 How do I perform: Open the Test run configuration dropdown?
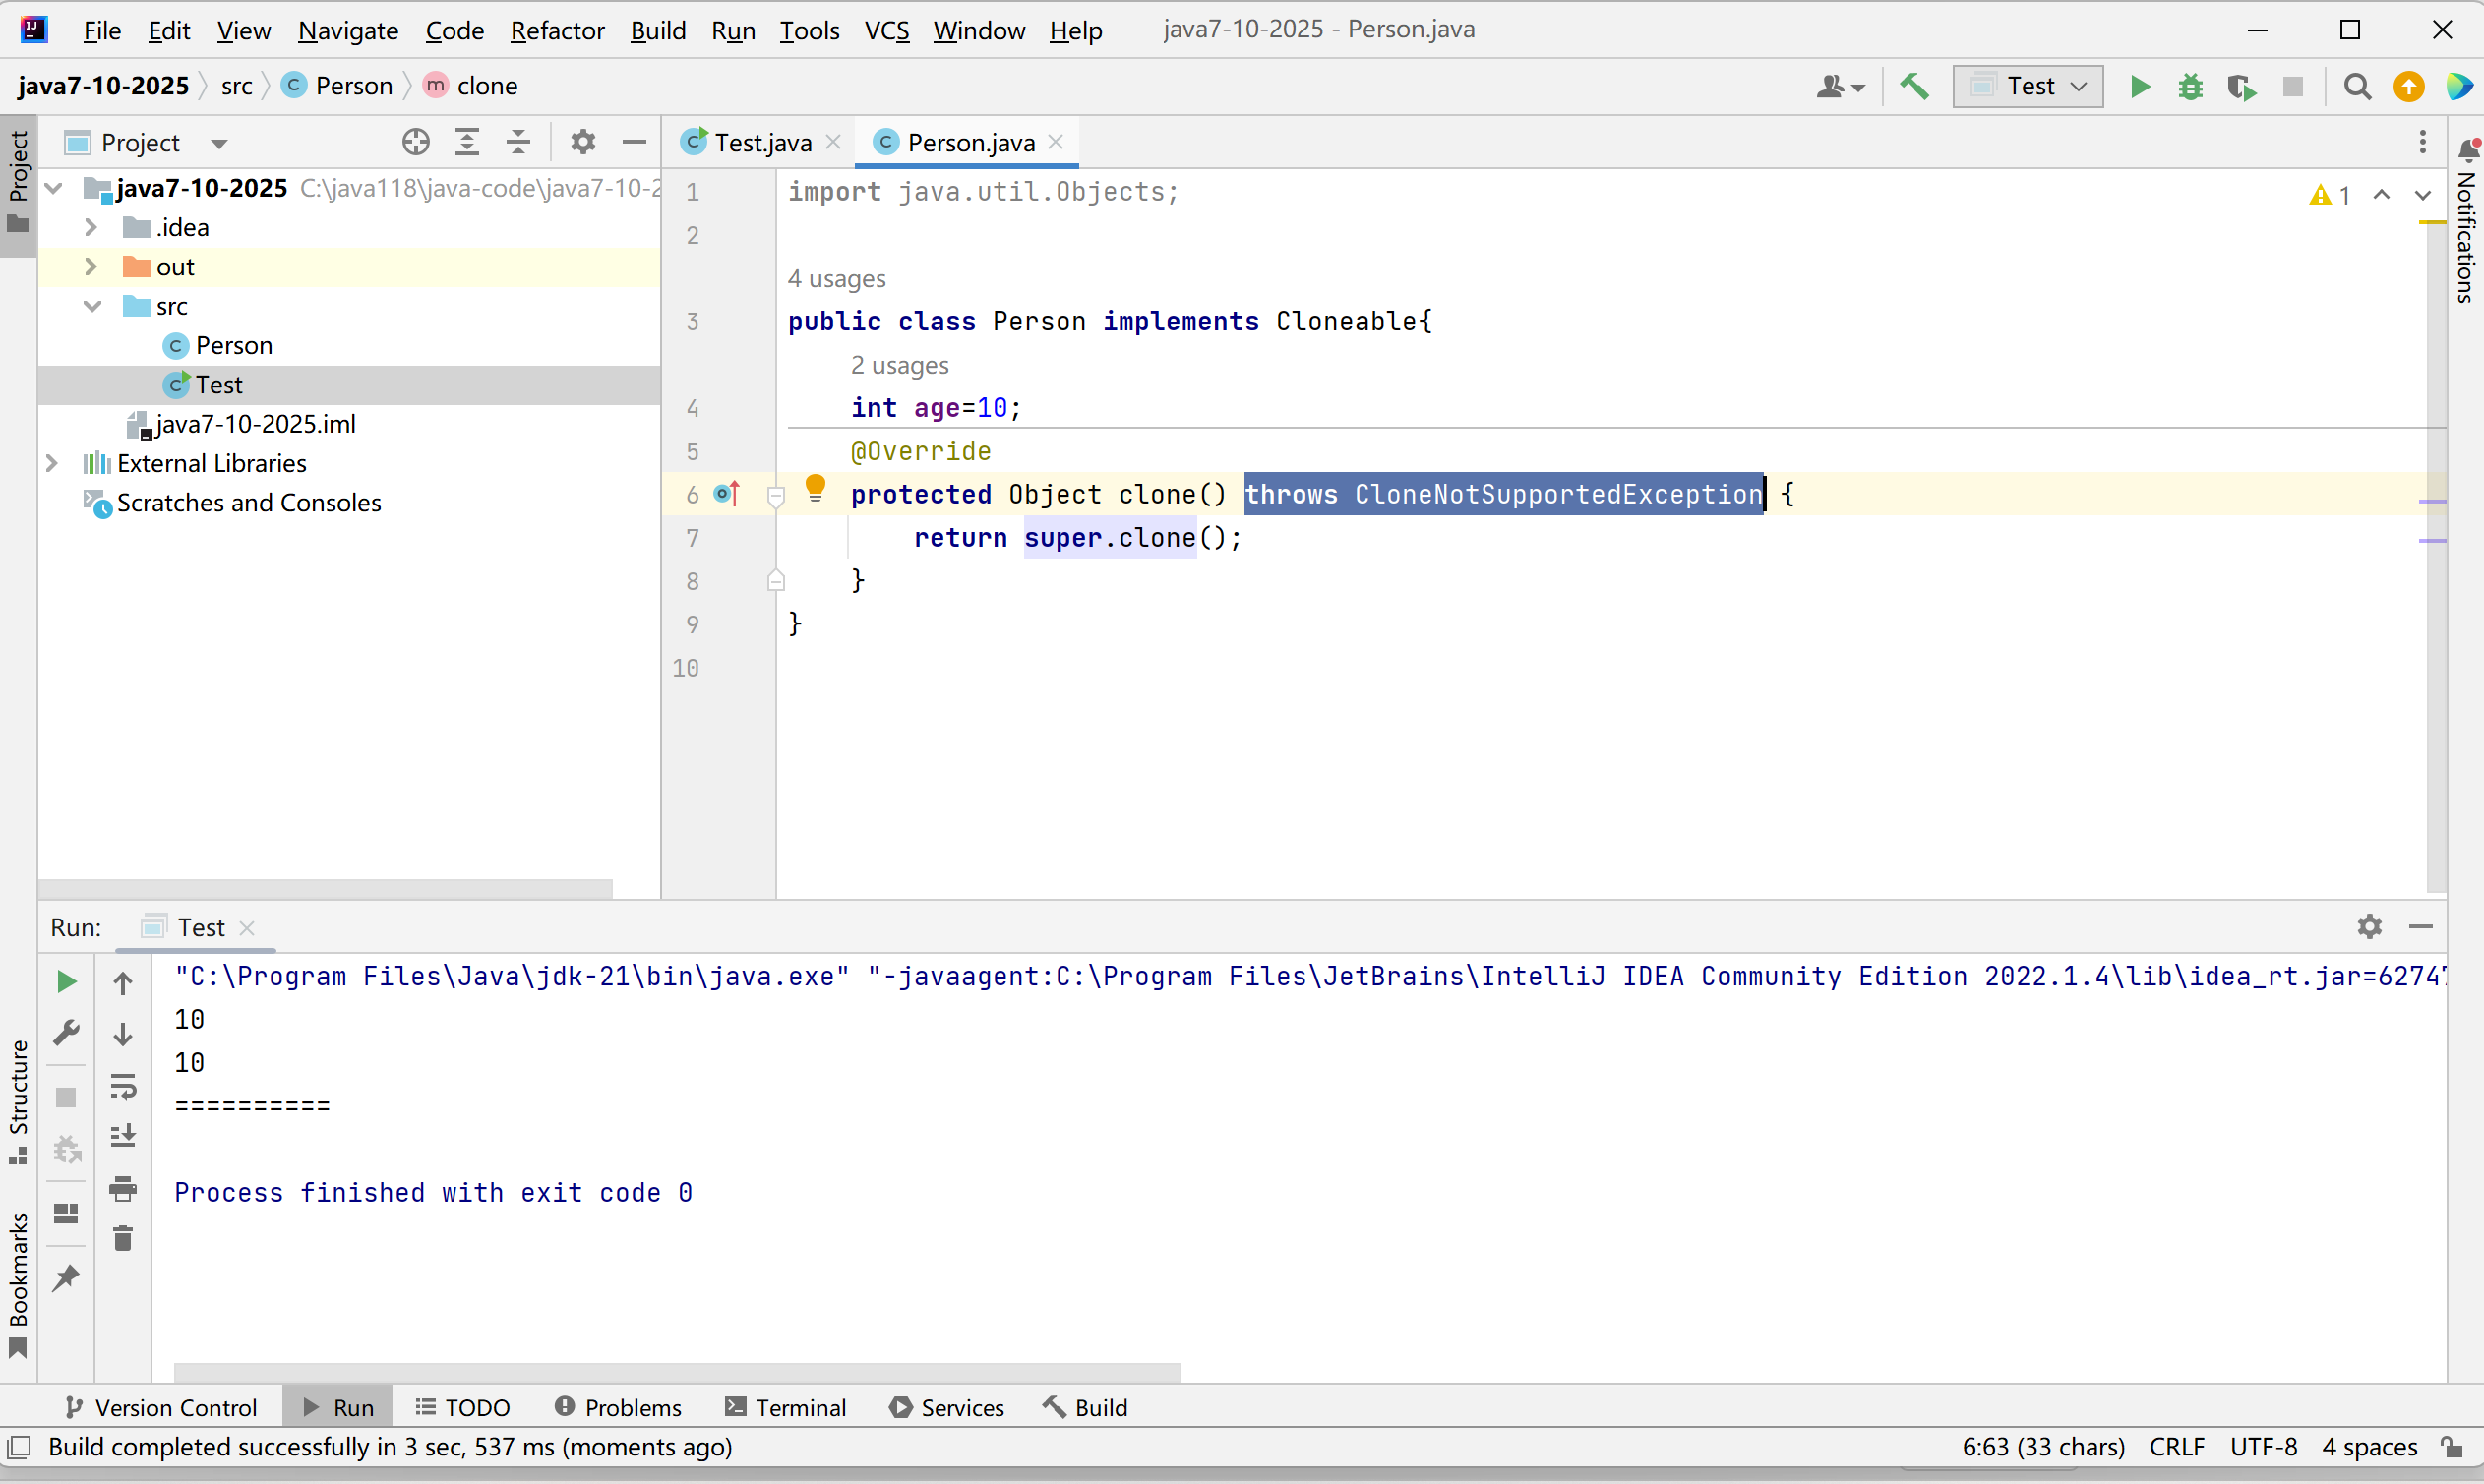[2028, 86]
